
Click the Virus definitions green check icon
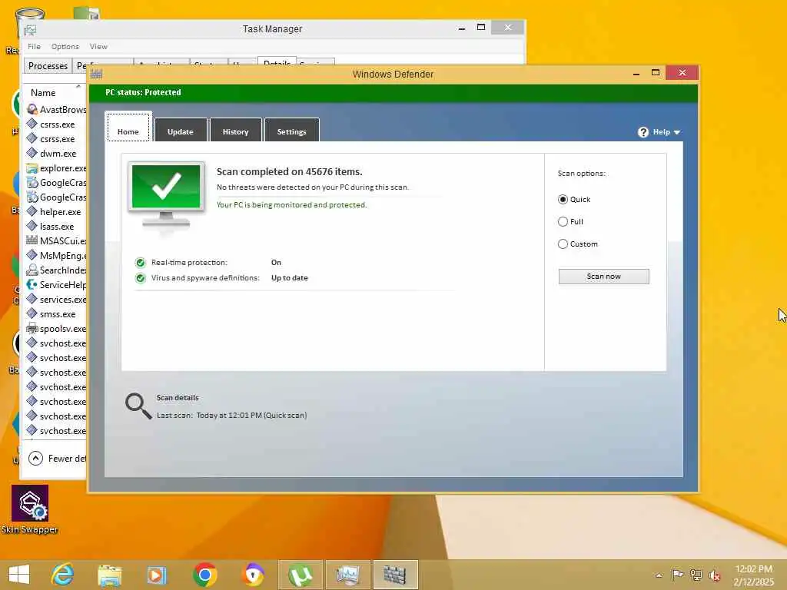pyautogui.click(x=141, y=278)
